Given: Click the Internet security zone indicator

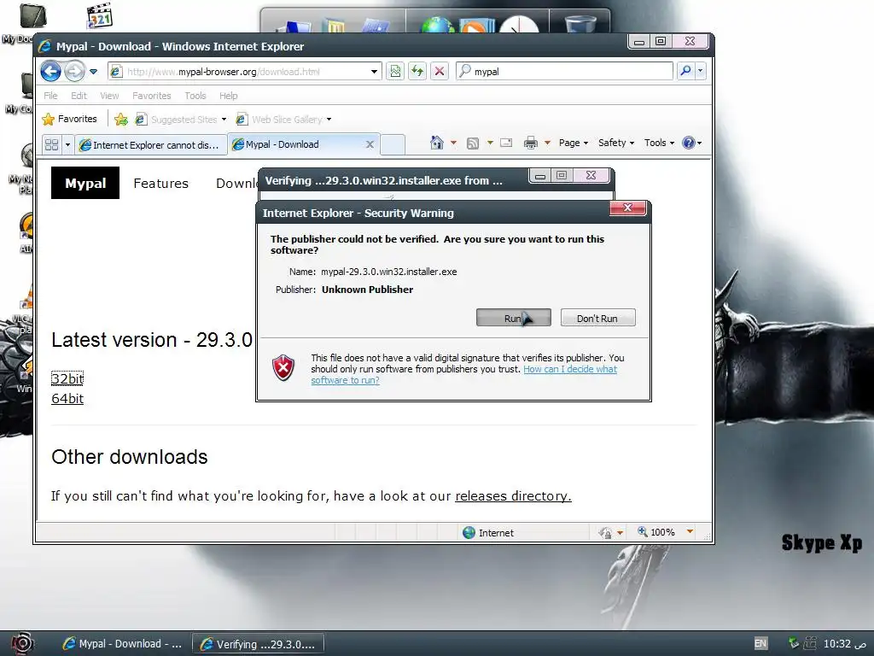Looking at the screenshot, I should (488, 533).
